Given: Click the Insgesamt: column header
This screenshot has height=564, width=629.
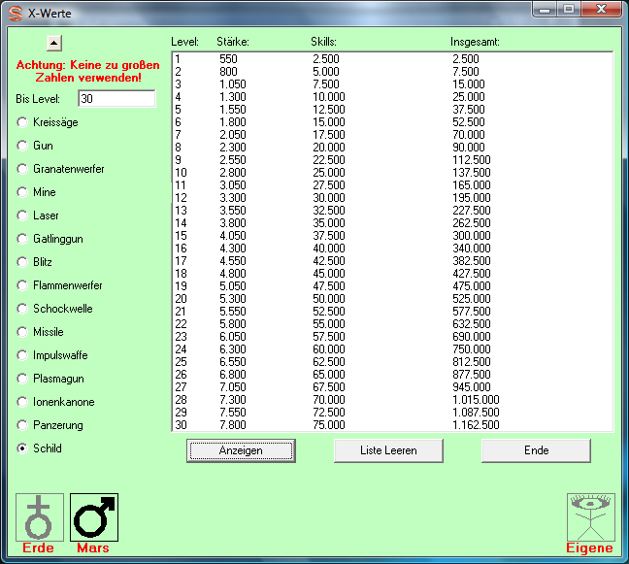Looking at the screenshot, I should (475, 42).
